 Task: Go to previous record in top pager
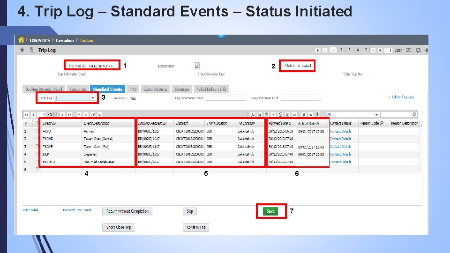point(325,50)
